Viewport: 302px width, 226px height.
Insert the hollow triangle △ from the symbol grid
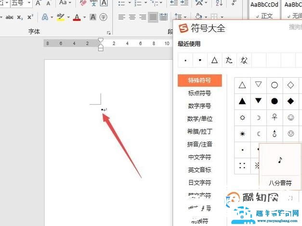click(242, 85)
